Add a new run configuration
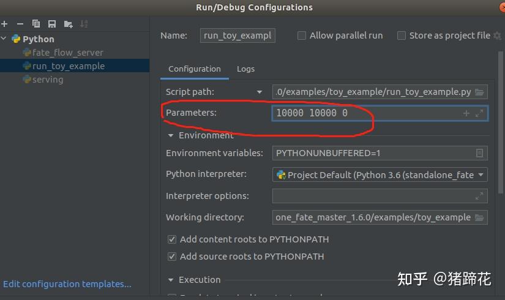Image resolution: width=505 pixels, height=300 pixels. (4, 24)
